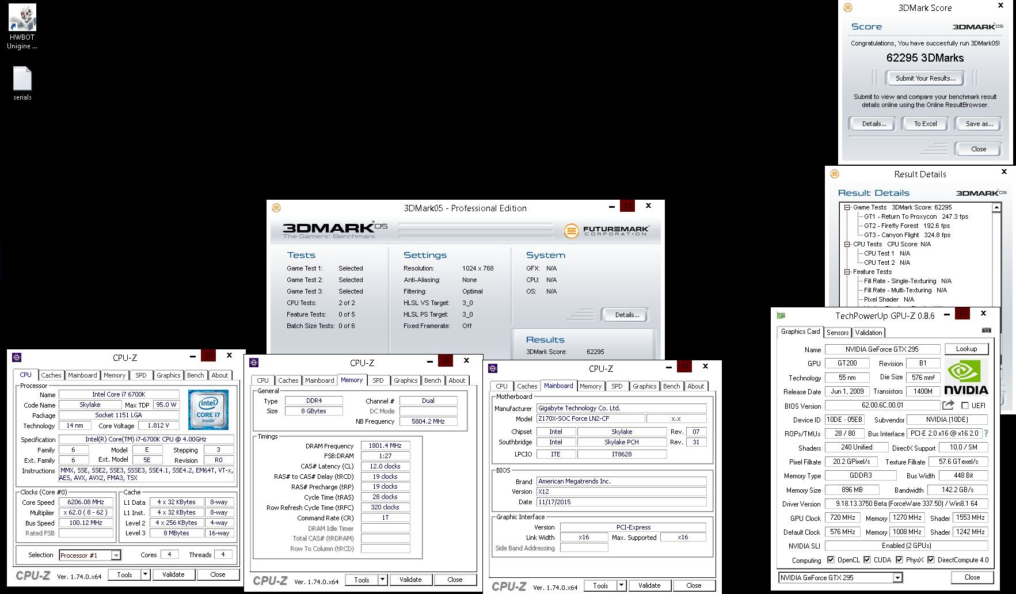Screen dimensions: 1016x594
Task: Open About tab in CPU-Z Mainboard window
Action: click(x=695, y=386)
